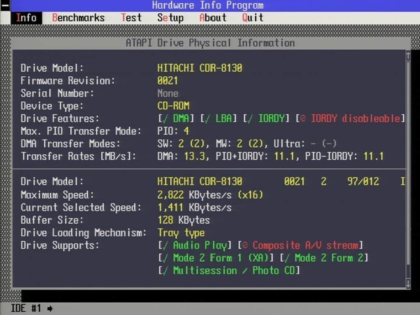The height and width of the screenshot is (315, 420).
Task: Click the Mode 2 Form 1 (XA) indicator
Action: [x=216, y=258]
